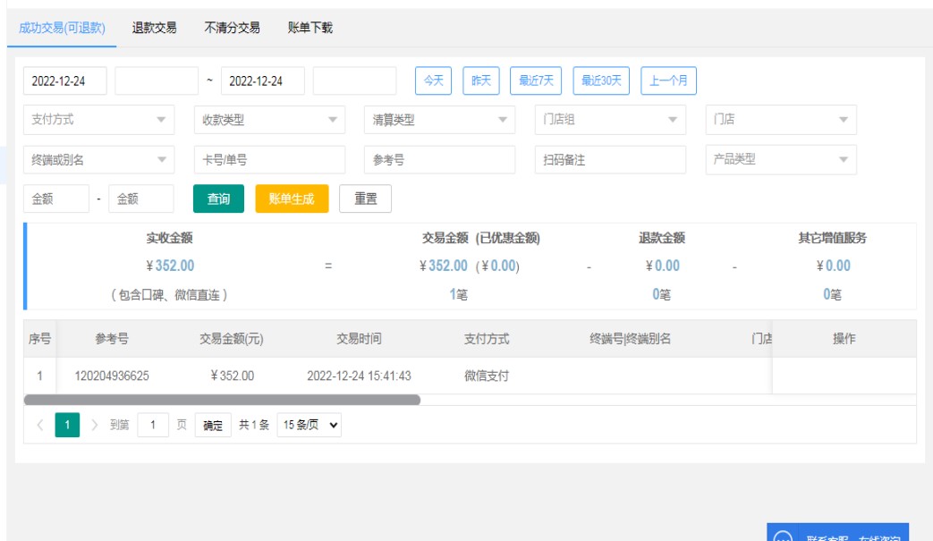This screenshot has height=541, width=933.
Task: Focus the 卡号/单号 input field
Action: click(x=268, y=160)
